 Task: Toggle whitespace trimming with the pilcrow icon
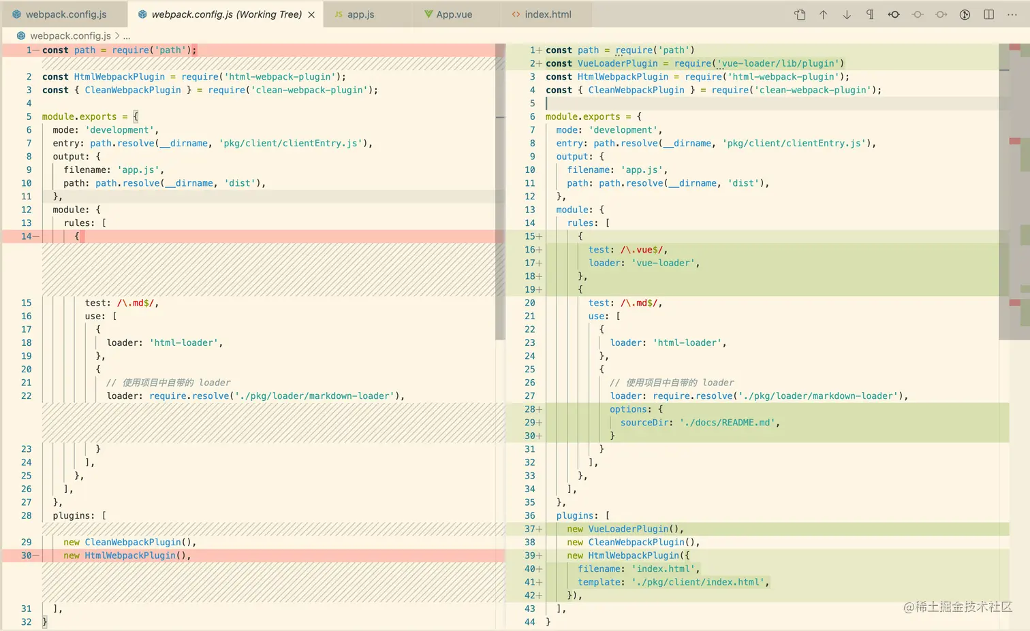[870, 14]
